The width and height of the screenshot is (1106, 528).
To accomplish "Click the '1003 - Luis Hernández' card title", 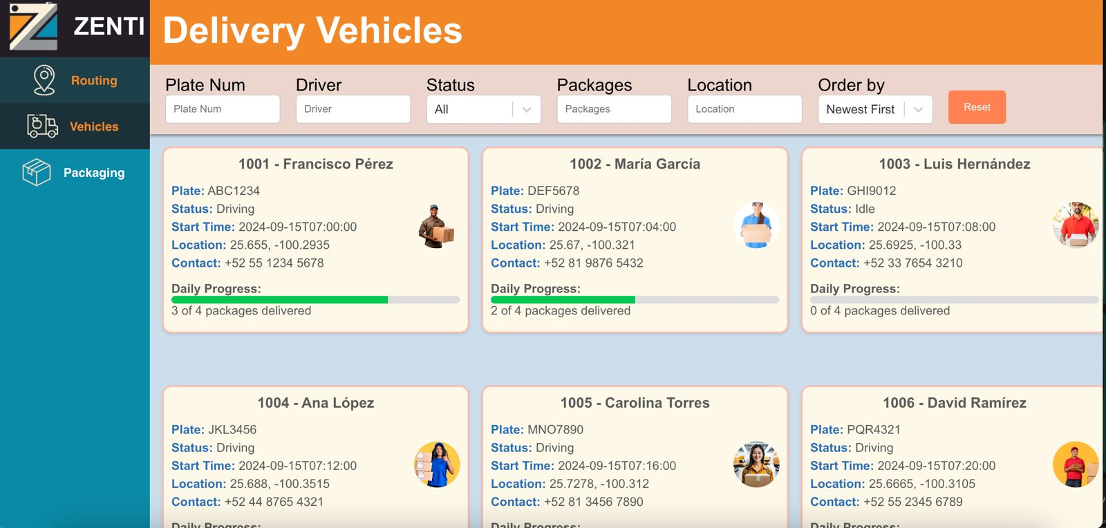I will pyautogui.click(x=955, y=164).
